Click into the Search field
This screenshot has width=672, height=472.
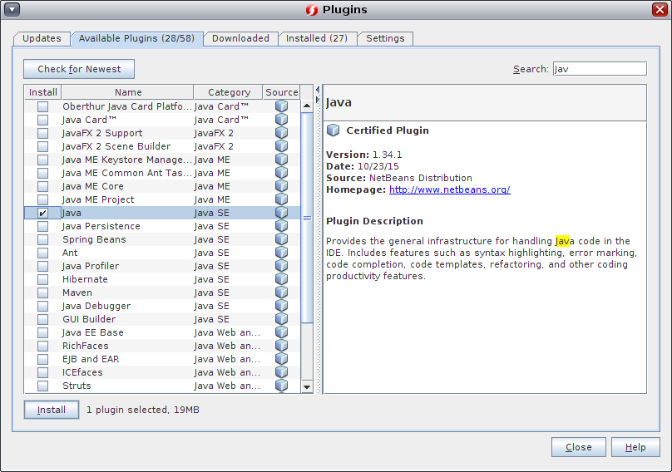[600, 69]
